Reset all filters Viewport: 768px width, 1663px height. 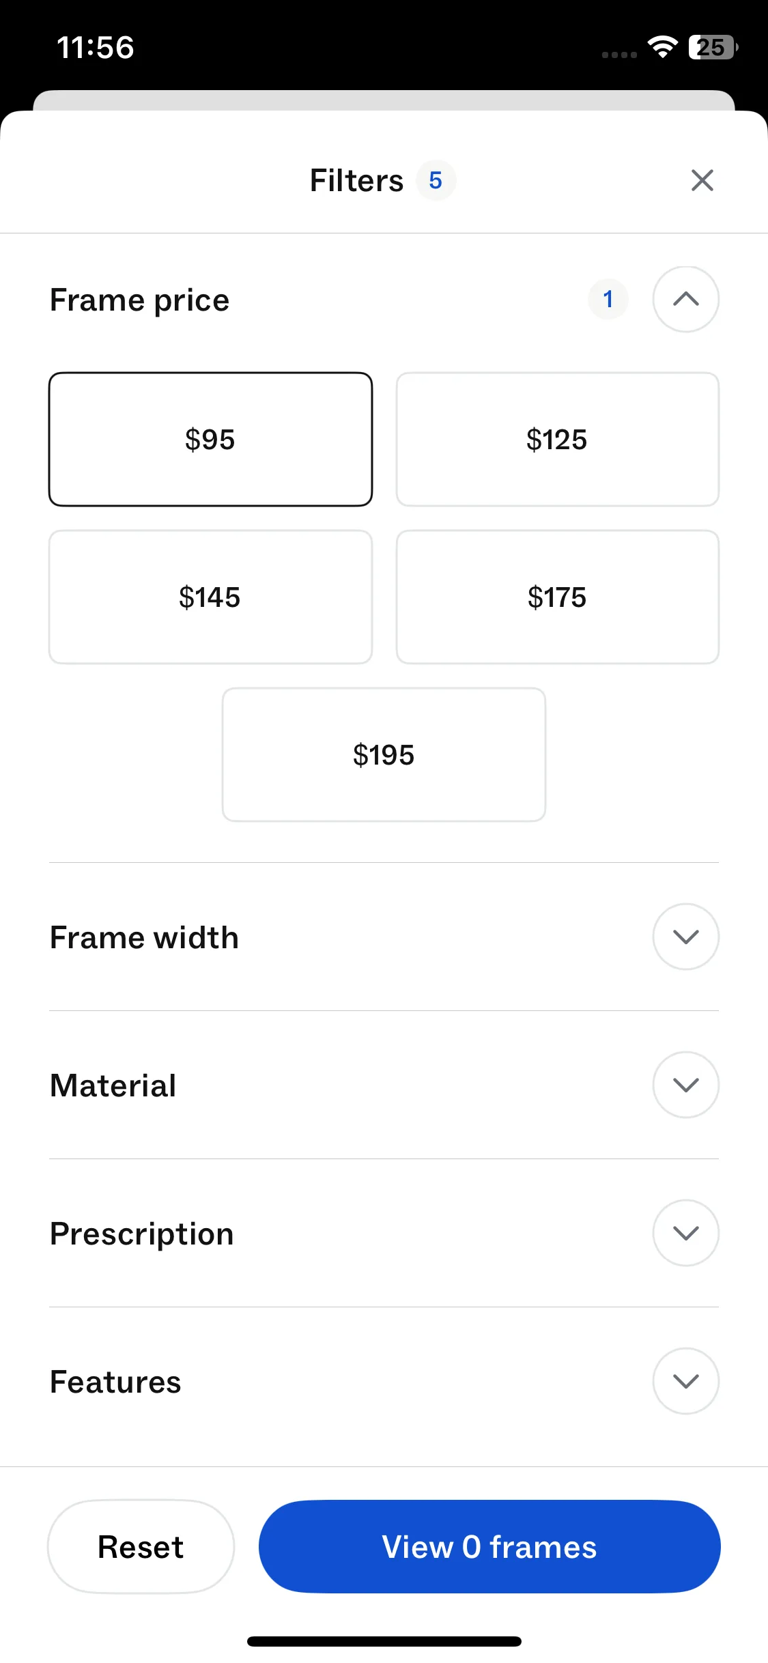click(141, 1546)
